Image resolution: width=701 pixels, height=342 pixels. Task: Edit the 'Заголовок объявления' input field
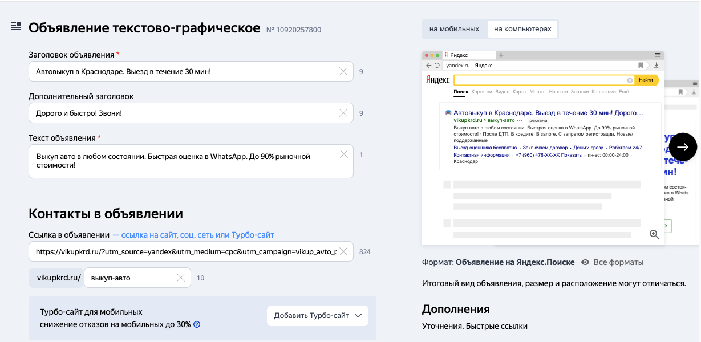(183, 71)
